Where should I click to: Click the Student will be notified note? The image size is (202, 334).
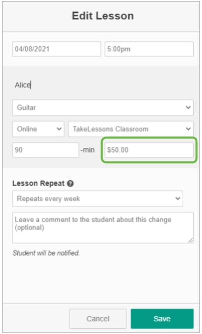coord(46,253)
